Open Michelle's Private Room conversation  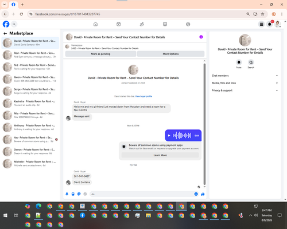point(30,164)
